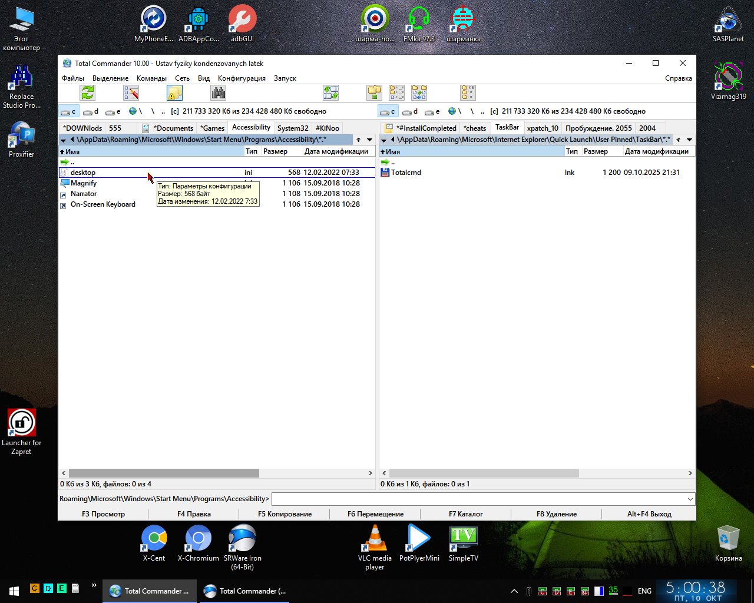Screen dimensions: 754x603
Task: Click the folder with warning sign toolbar icon
Action: tap(174, 93)
